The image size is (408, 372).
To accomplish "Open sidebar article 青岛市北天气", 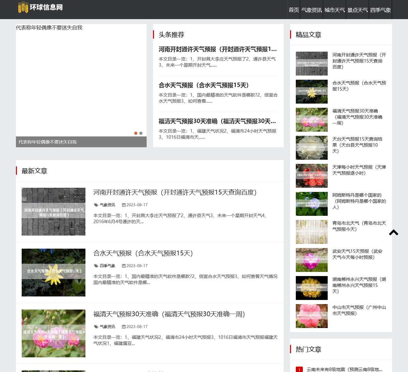I will pyautogui.click(x=359, y=226).
